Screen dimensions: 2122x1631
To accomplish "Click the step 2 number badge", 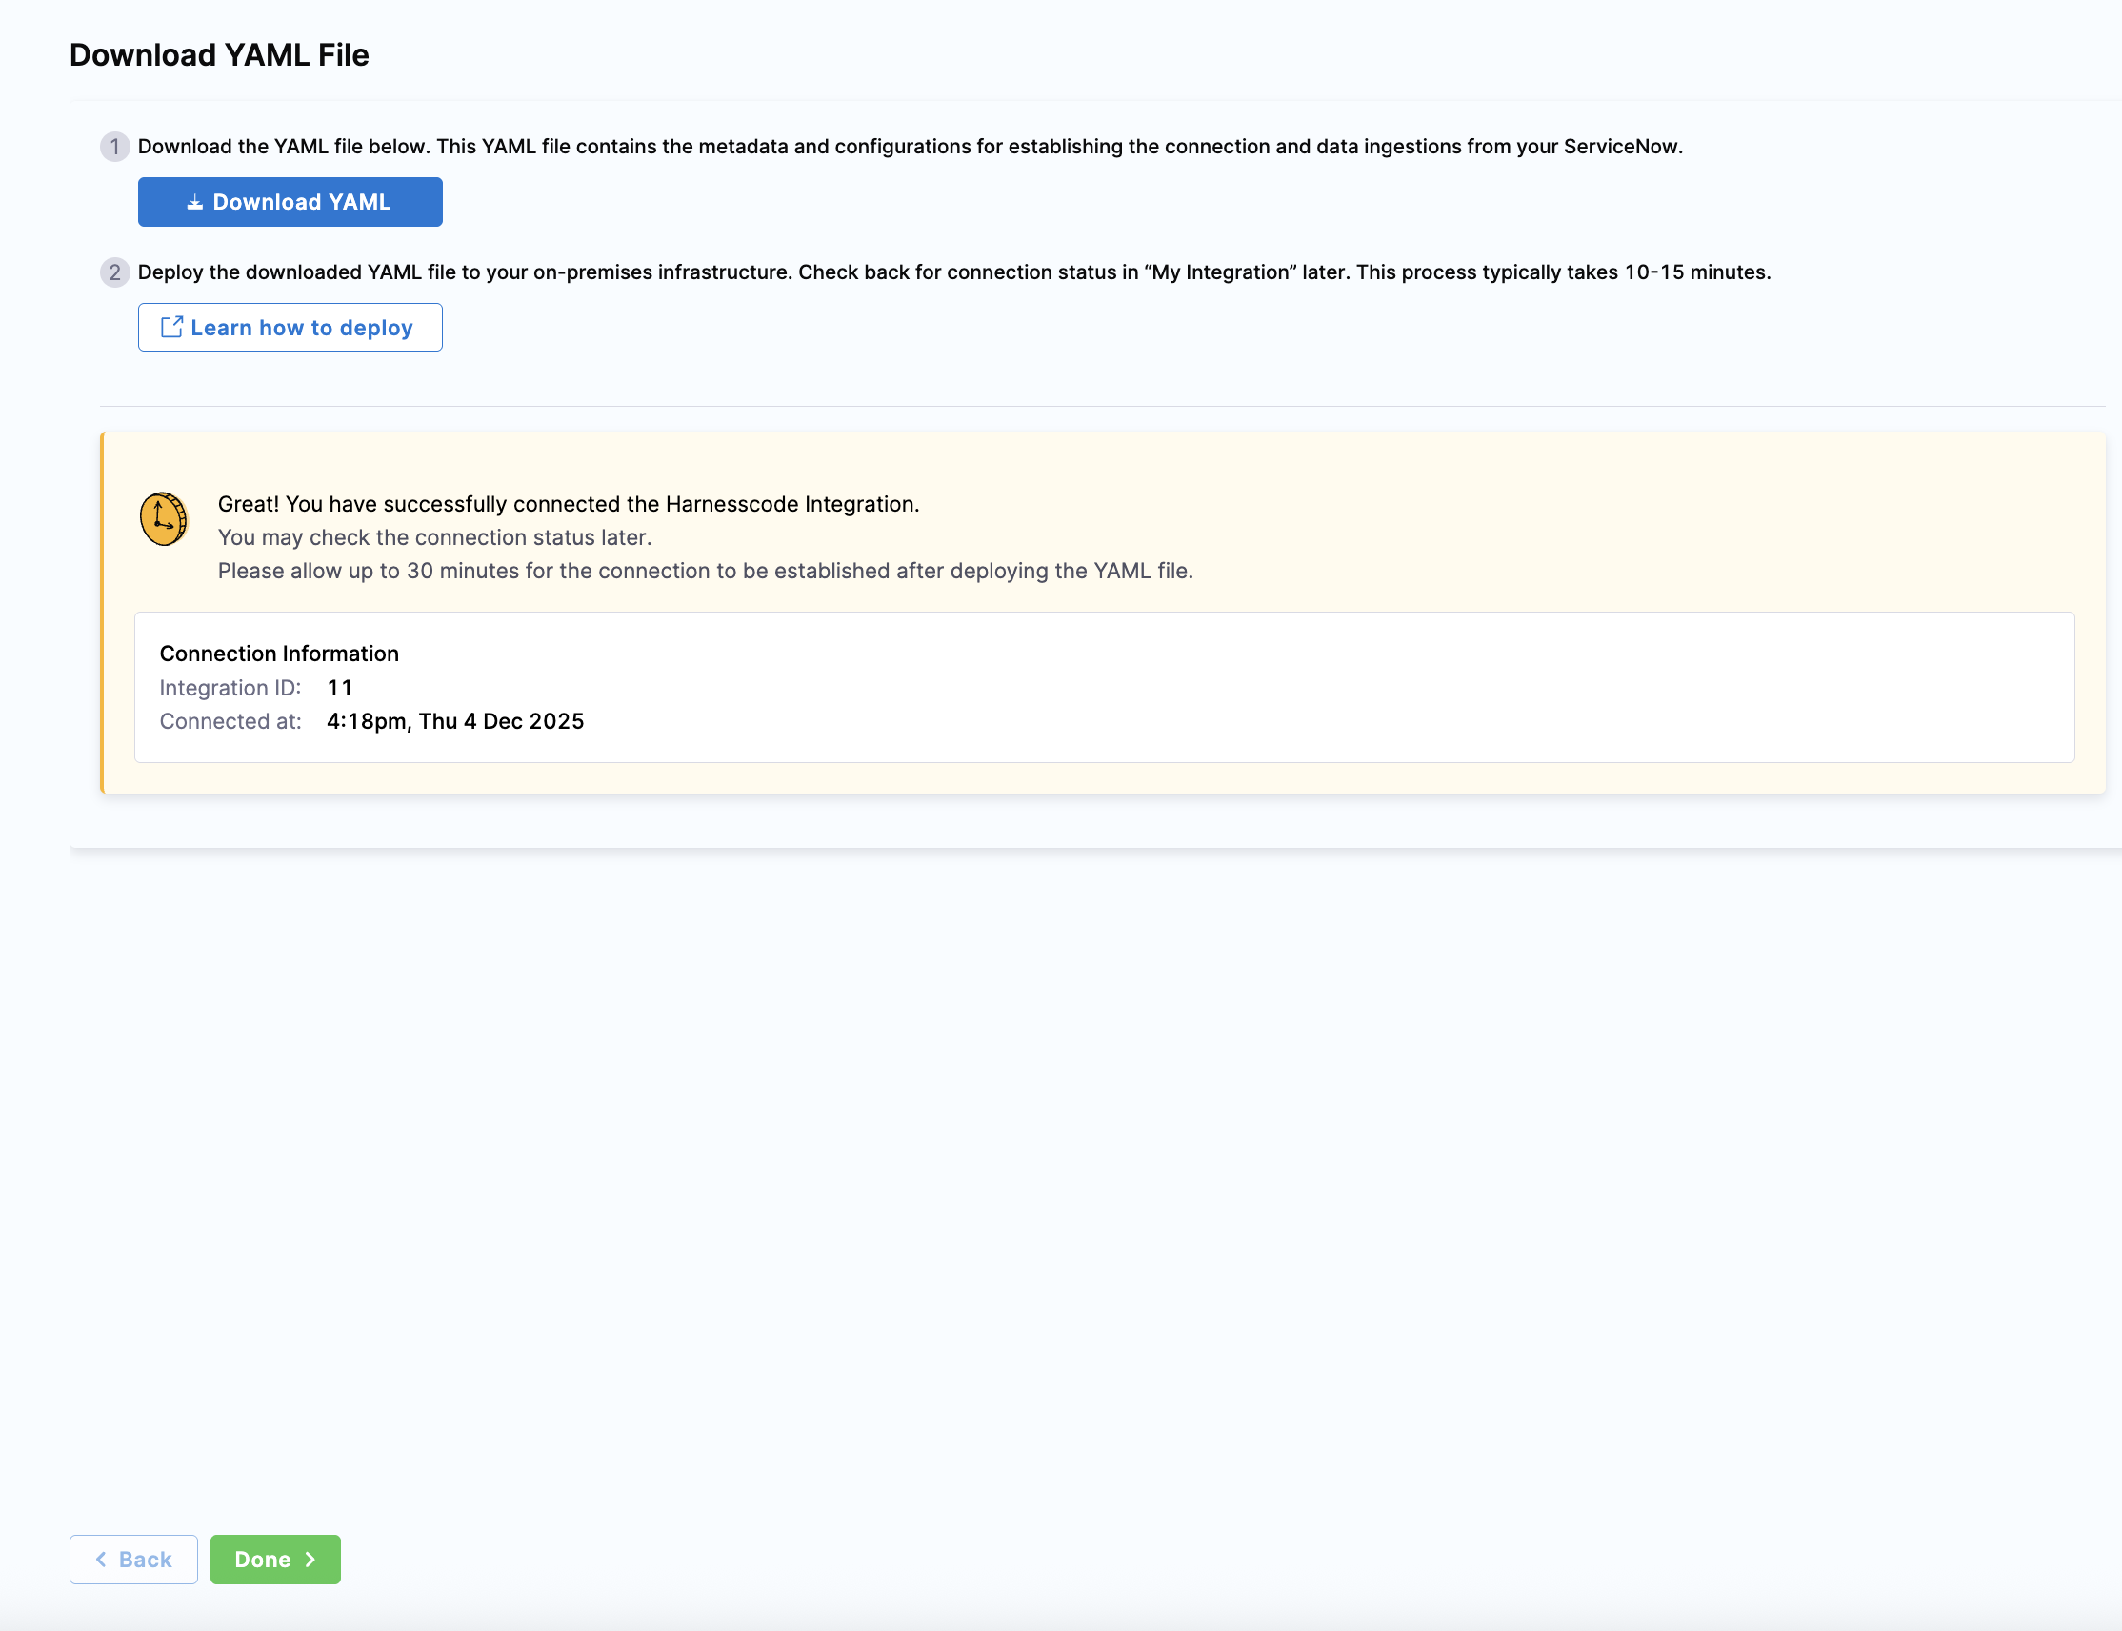I will pos(114,272).
